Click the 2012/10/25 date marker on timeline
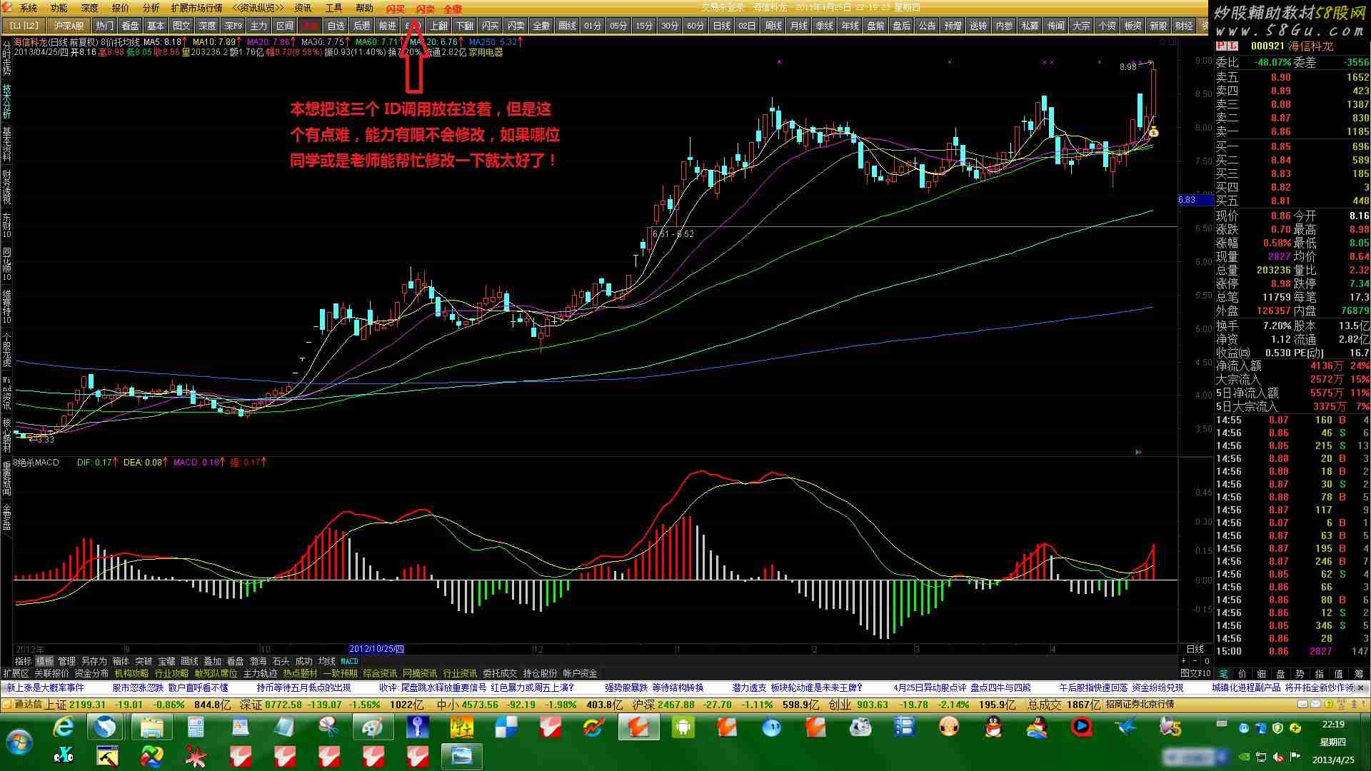 point(376,649)
